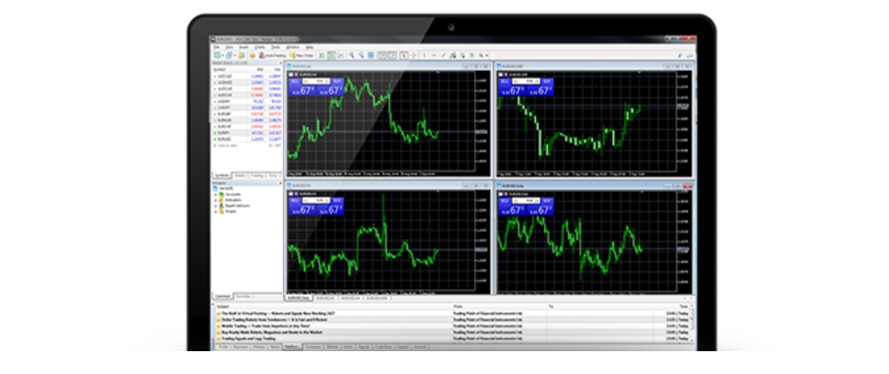Switch to the Symbols tab in Market Watch
Screen dimensions: 889x374
click(222, 175)
